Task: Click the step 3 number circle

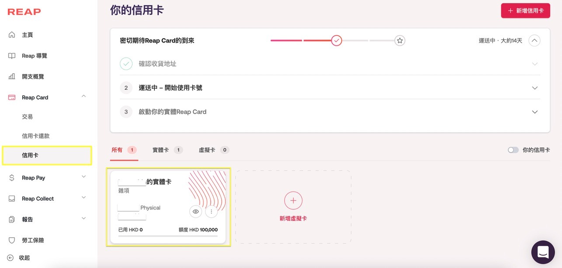Action: pyautogui.click(x=126, y=112)
